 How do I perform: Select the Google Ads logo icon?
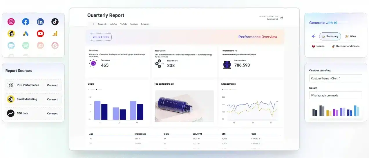point(26,34)
